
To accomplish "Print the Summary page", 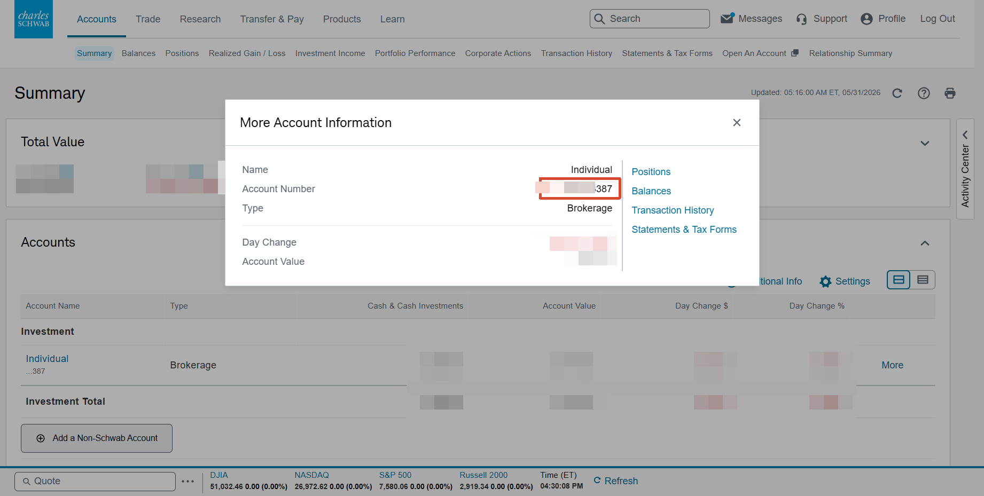I will (x=950, y=93).
